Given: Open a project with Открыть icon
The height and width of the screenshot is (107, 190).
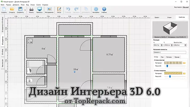Looking at the screenshot, I should tap(12, 10).
